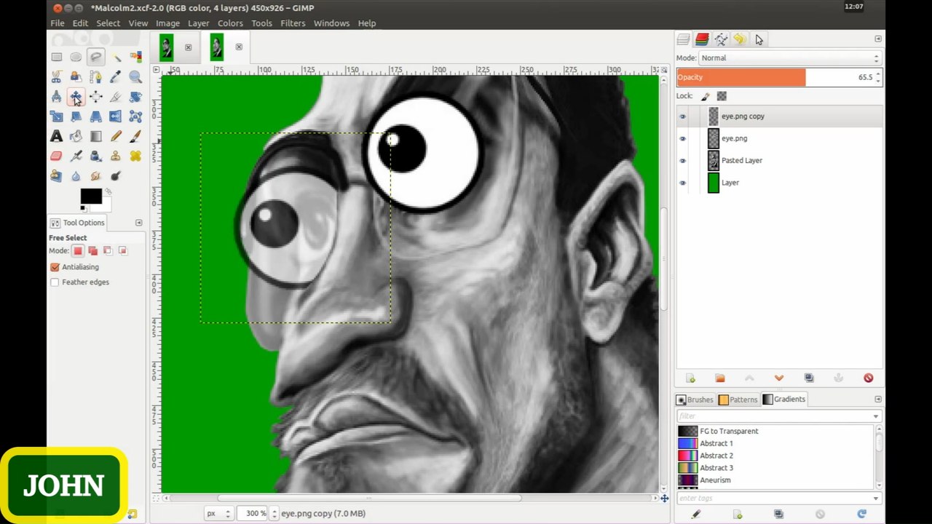Screen dimensions: 932x524
Task: Select the Text tool
Action: coord(56,136)
